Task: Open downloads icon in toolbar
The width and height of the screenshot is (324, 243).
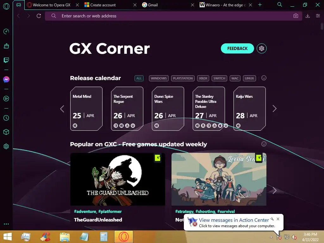Action: 308,16
